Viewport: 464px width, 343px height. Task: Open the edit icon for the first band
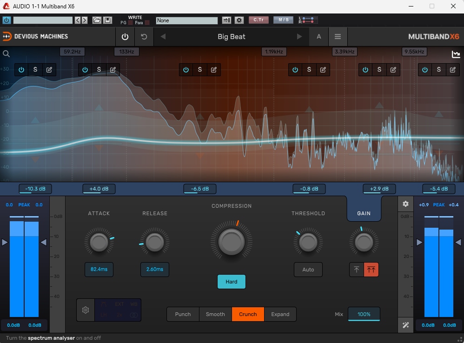[49, 70]
